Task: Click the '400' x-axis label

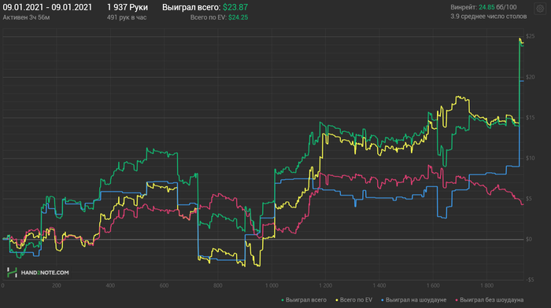Action: click(110, 286)
